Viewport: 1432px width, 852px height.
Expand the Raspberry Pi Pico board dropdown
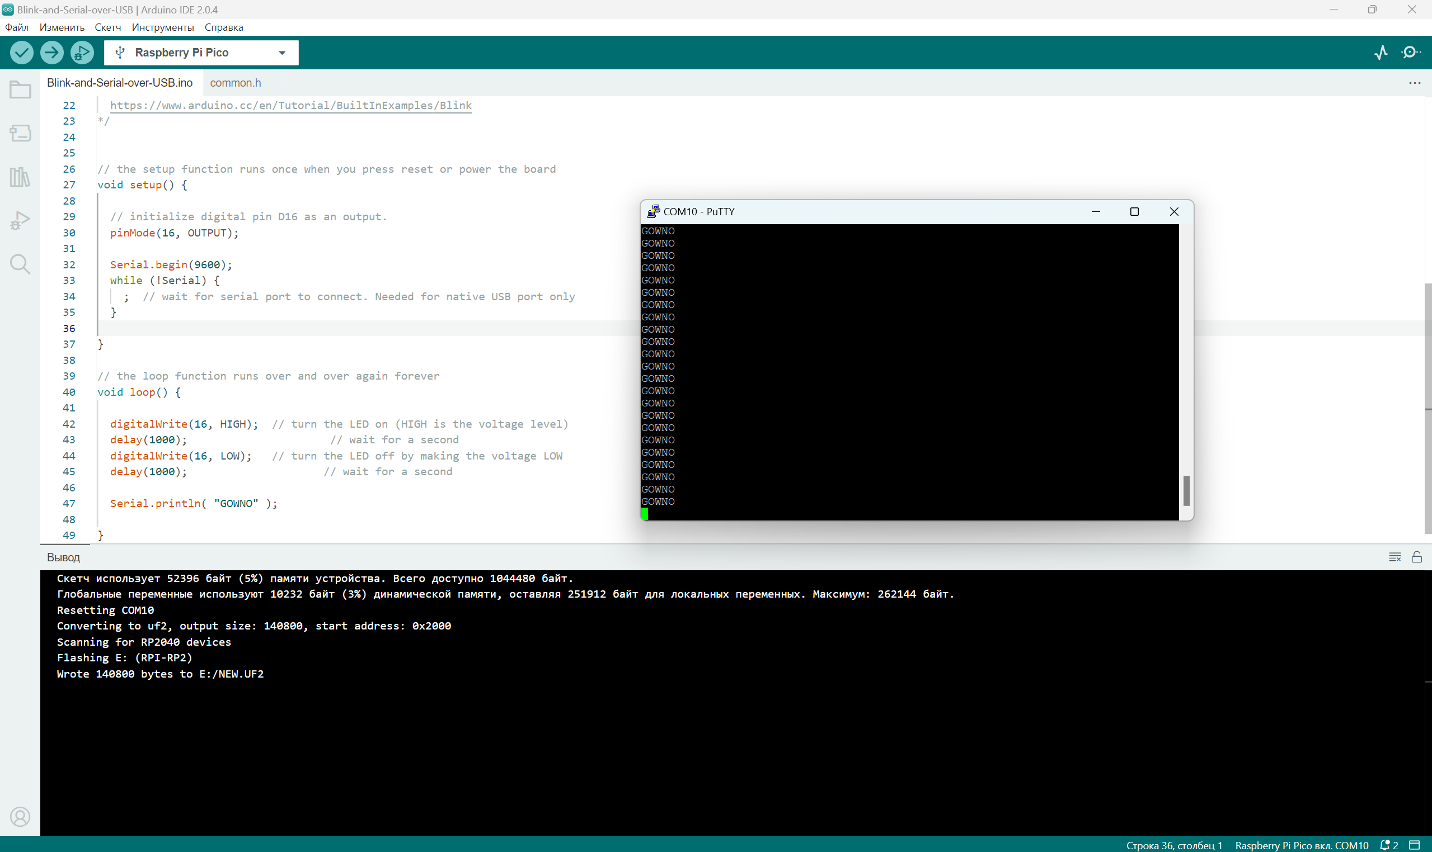pyautogui.click(x=281, y=53)
